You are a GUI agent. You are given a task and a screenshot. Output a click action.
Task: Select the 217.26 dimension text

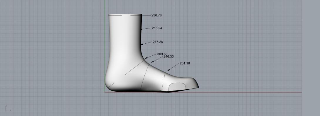pyautogui.click(x=158, y=42)
